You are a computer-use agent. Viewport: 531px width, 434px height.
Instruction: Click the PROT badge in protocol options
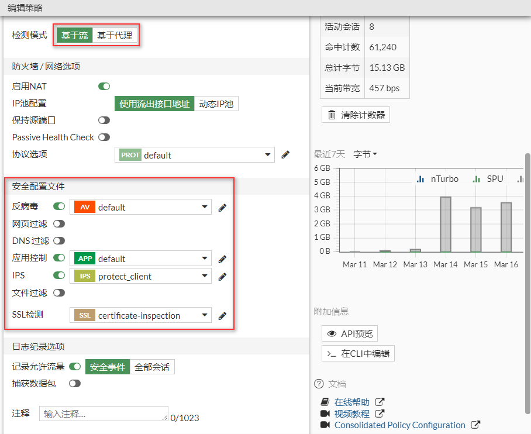point(130,155)
